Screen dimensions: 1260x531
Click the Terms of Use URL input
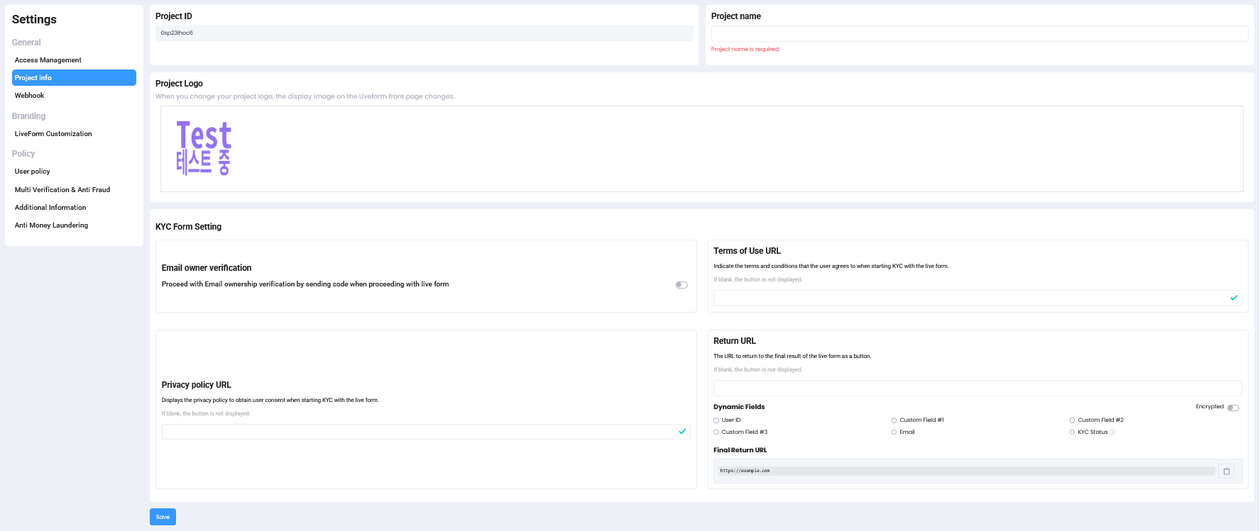[977, 298]
